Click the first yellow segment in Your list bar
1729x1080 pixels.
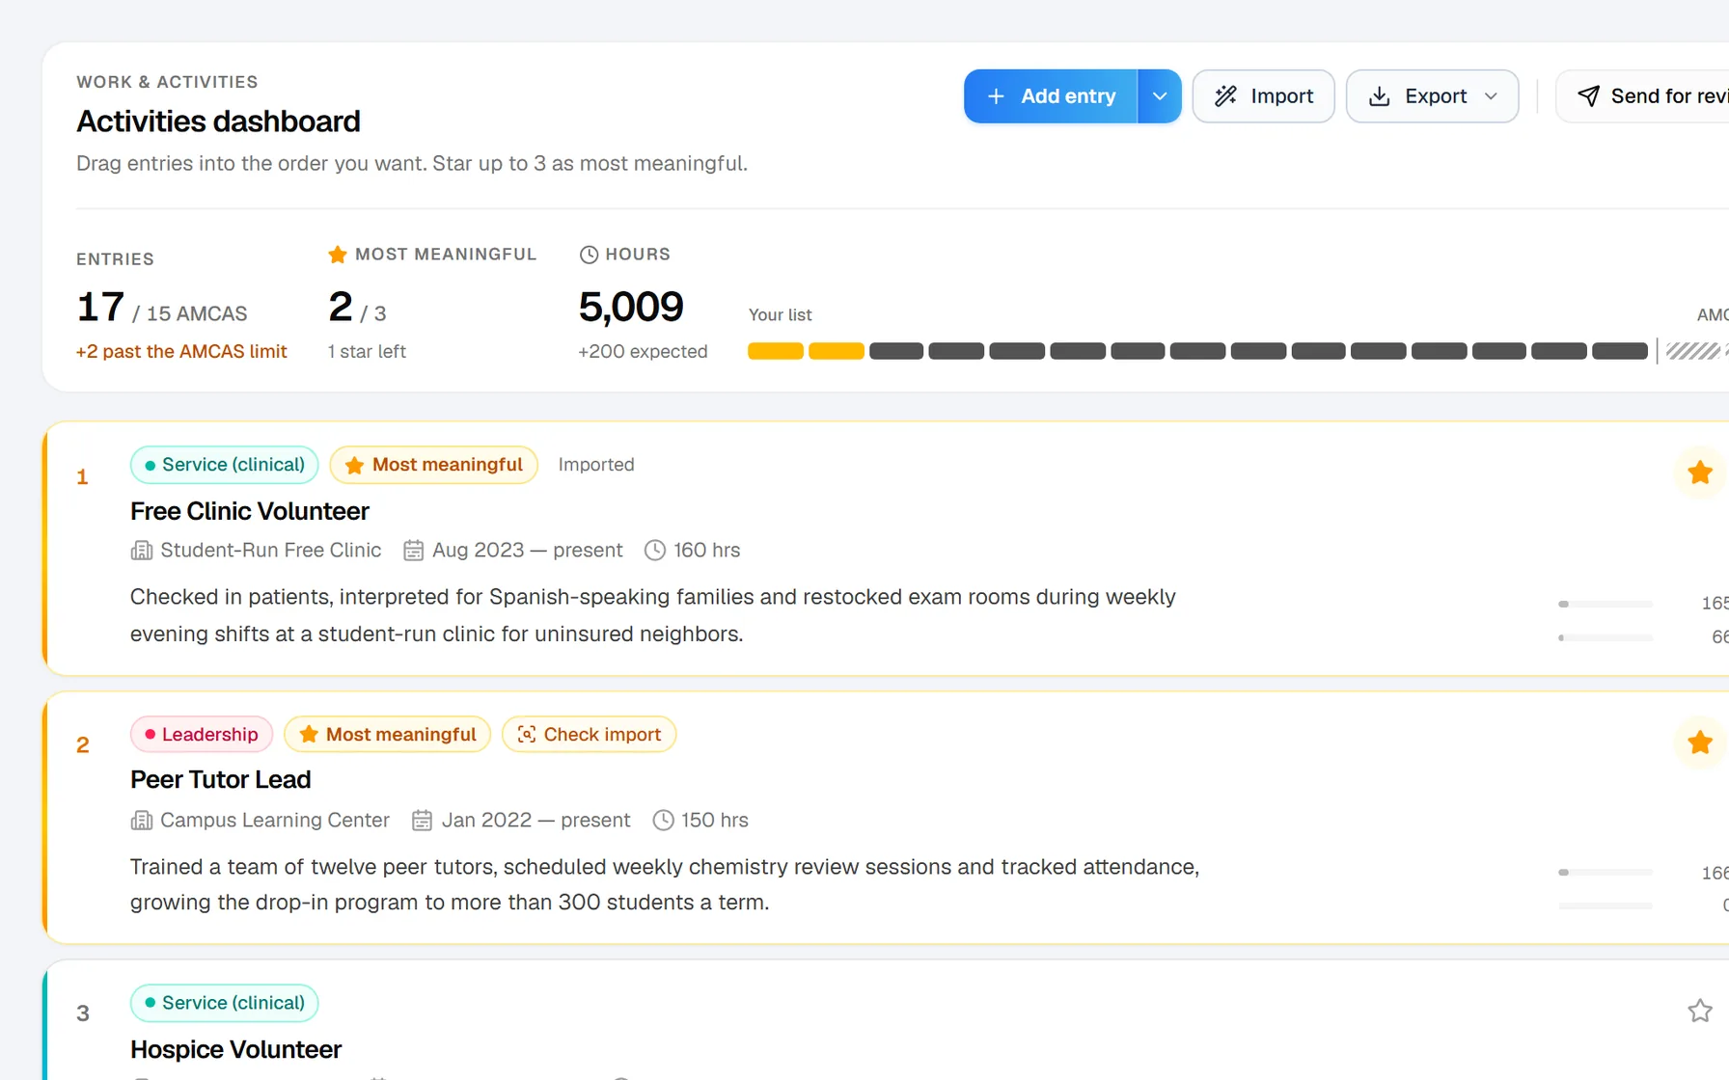(776, 351)
